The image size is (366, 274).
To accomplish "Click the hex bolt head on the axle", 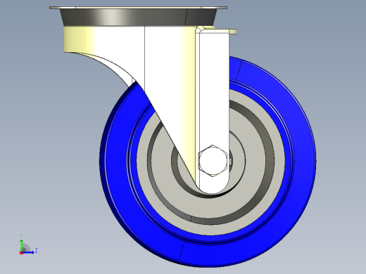I will pos(213,161).
